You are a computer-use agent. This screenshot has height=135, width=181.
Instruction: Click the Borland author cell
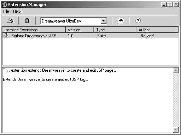coord(147,36)
